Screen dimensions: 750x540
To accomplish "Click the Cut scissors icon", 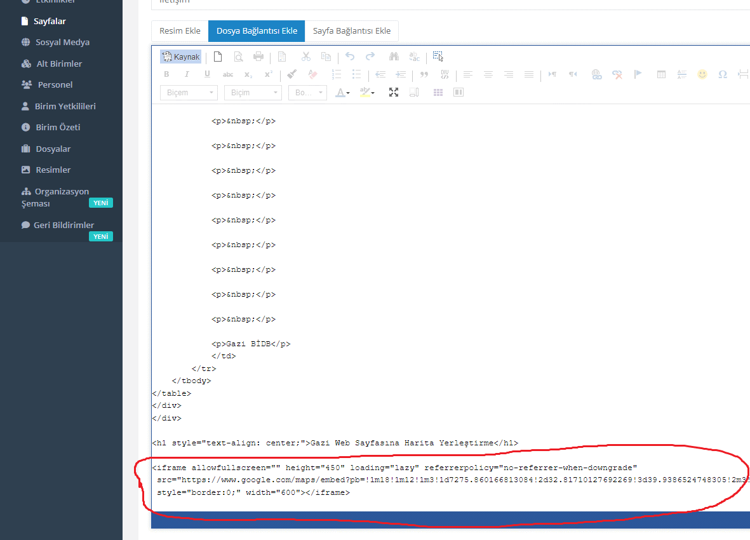I will click(306, 57).
